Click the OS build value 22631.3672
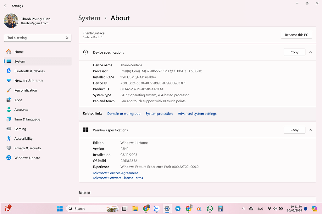The image size is (322, 214). (x=129, y=161)
